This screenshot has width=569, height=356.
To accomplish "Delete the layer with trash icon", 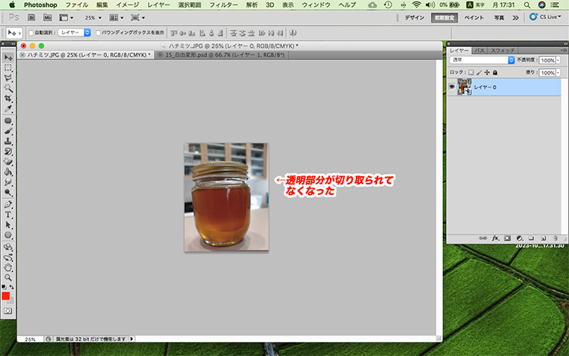I will tap(555, 238).
